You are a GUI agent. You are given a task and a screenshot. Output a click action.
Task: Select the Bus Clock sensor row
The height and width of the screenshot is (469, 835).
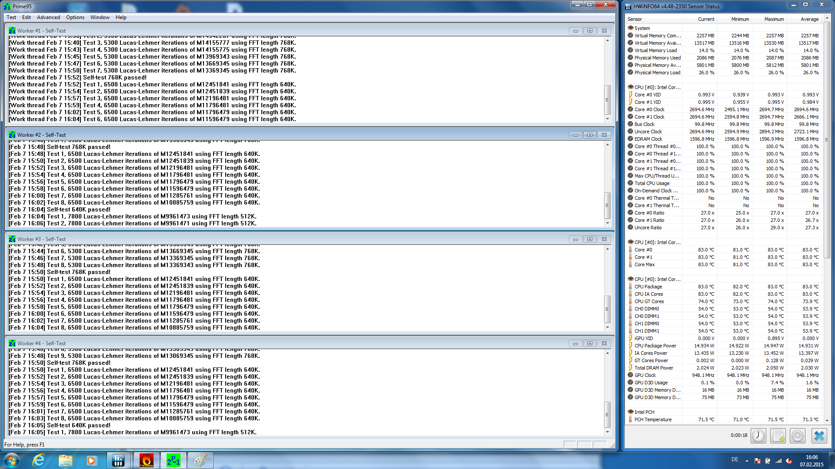click(x=724, y=124)
